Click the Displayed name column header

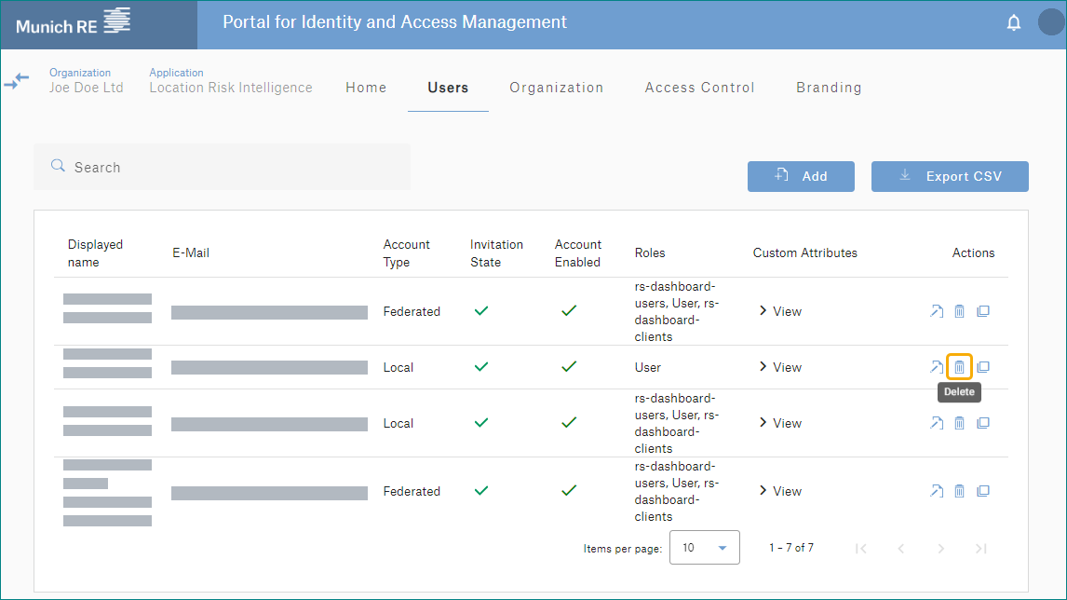tap(95, 253)
